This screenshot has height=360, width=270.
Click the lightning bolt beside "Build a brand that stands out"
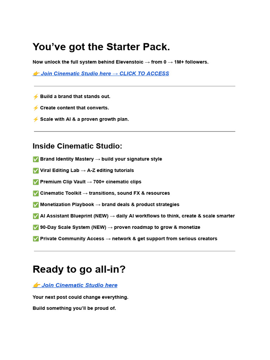point(36,97)
